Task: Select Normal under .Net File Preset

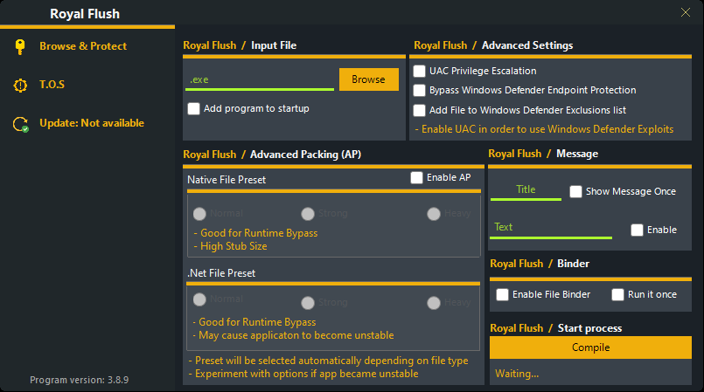Action: click(199, 299)
